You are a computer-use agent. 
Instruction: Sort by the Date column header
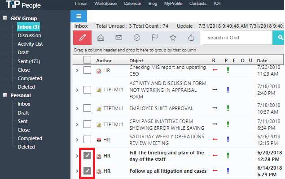pos(262,60)
